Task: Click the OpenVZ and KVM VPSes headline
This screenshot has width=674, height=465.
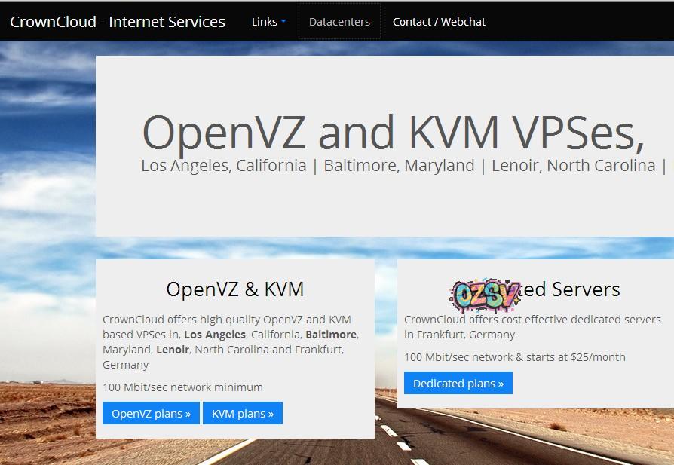Action: pos(393,132)
